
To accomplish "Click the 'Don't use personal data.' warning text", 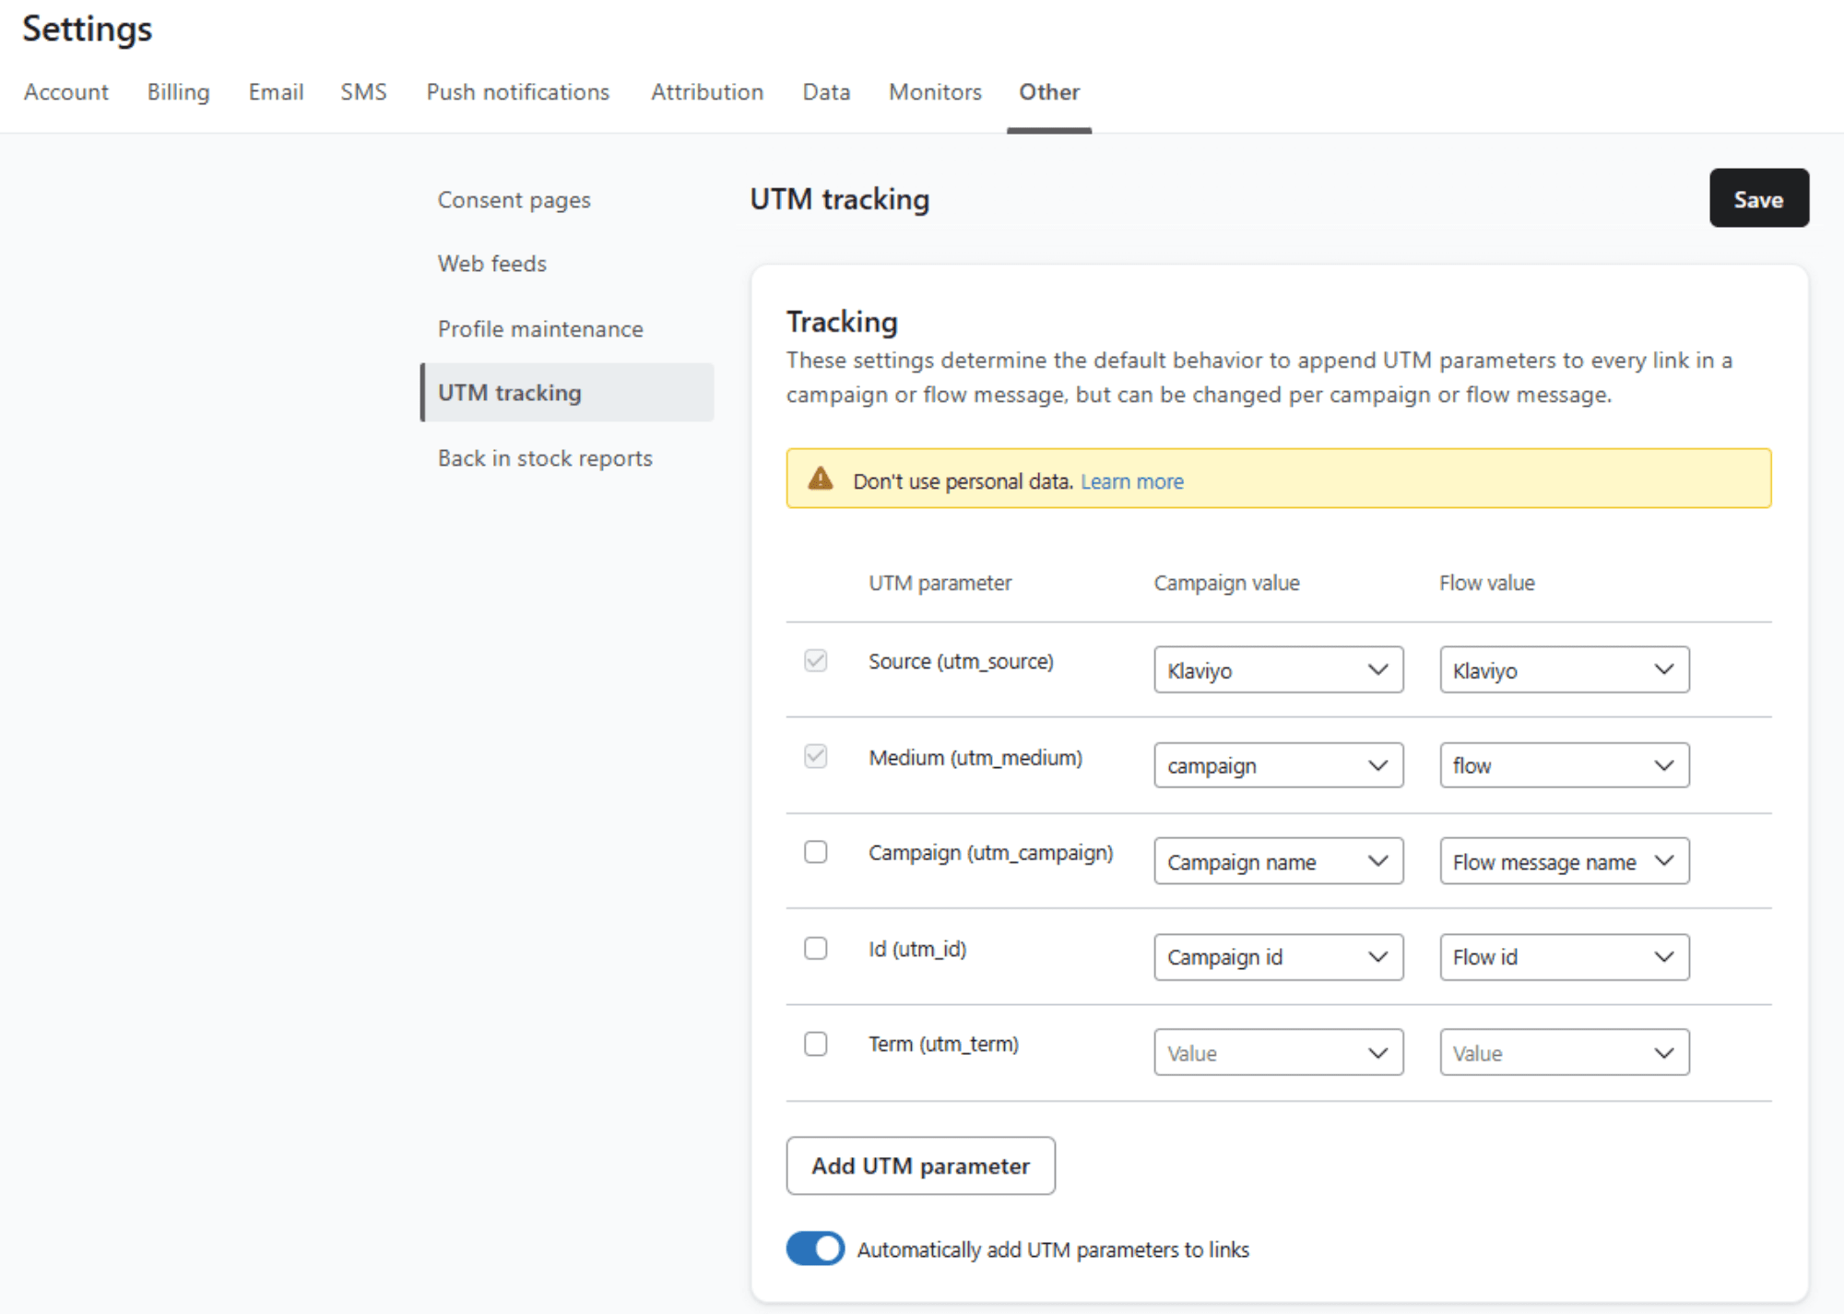I will pyautogui.click(x=963, y=481).
